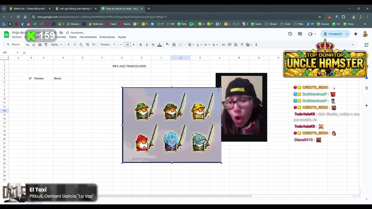Open the borders tool
This screenshot has height=209, width=372.
point(174,45)
